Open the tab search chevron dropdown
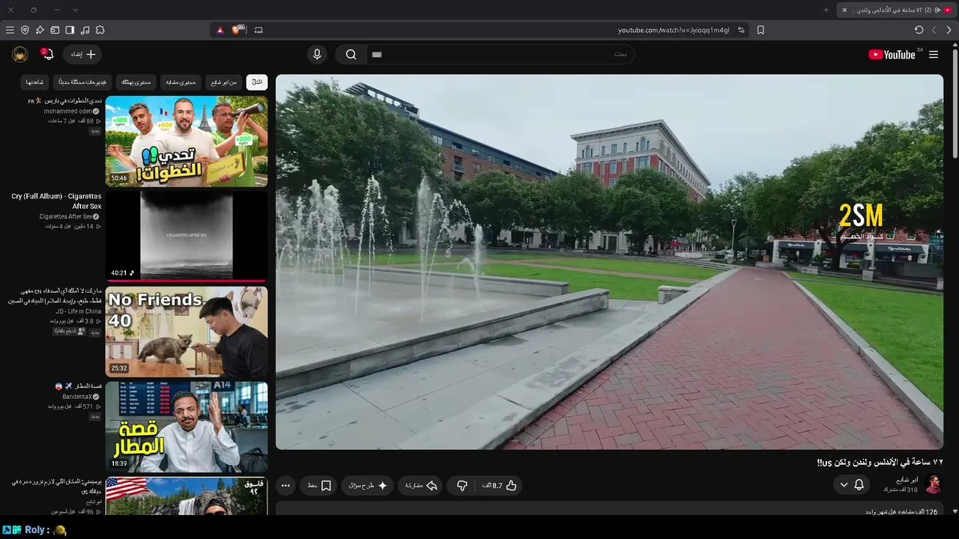959x539 pixels. tap(75, 10)
